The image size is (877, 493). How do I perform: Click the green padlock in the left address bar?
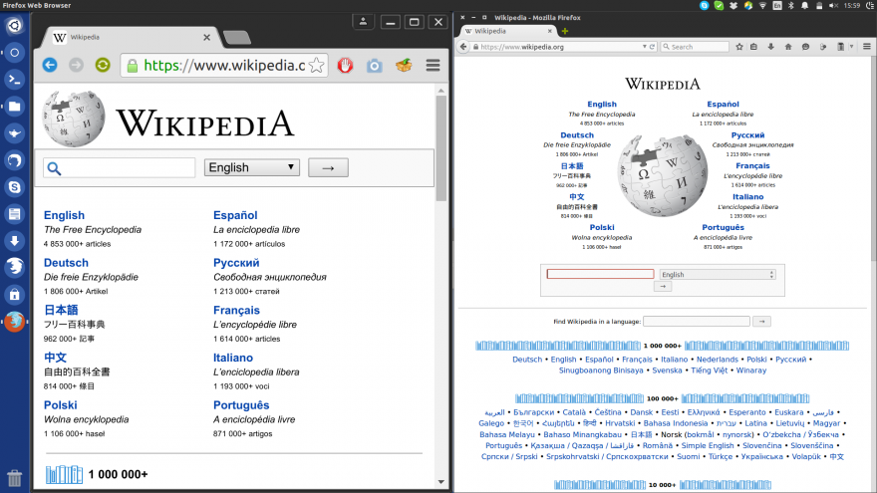133,66
